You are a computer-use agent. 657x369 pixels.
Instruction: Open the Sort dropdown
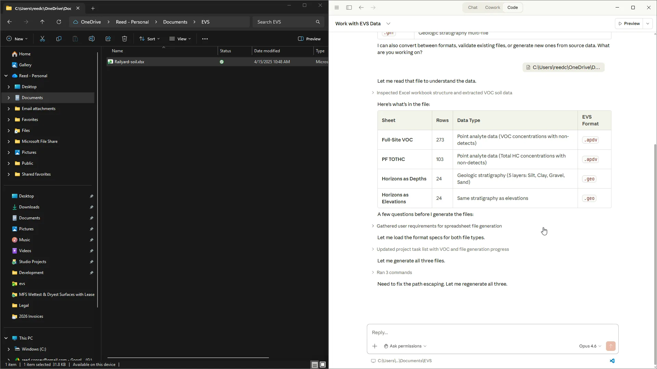[150, 39]
